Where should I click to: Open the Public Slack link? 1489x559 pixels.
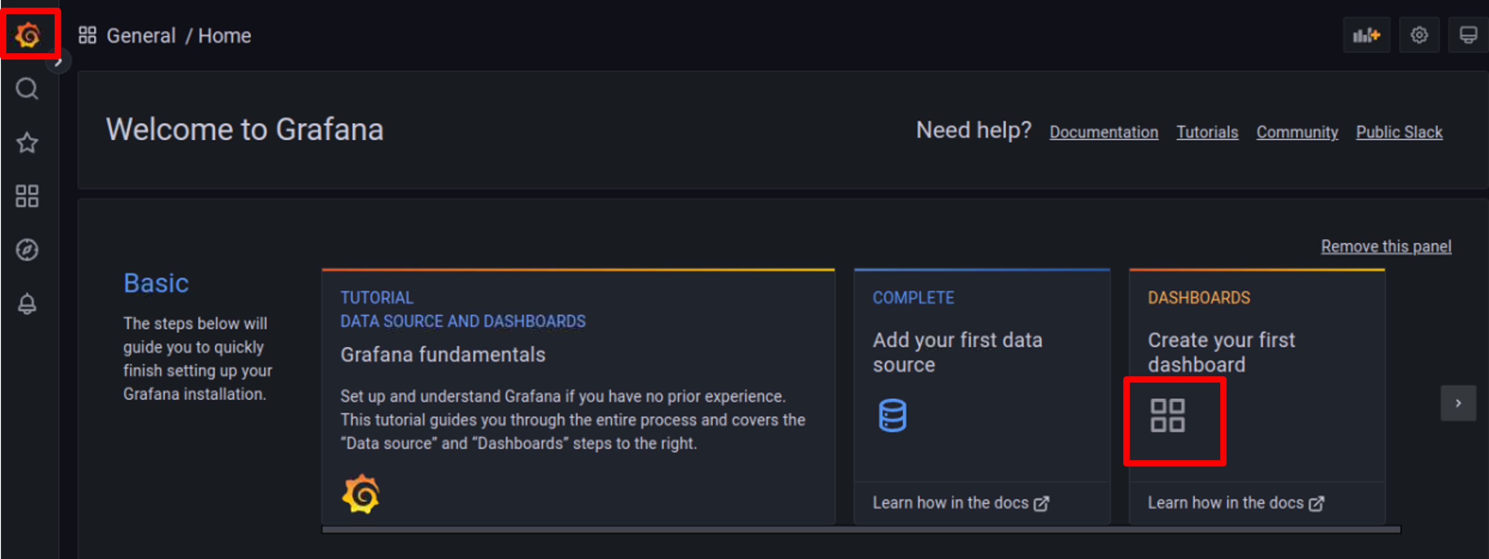(x=1399, y=132)
